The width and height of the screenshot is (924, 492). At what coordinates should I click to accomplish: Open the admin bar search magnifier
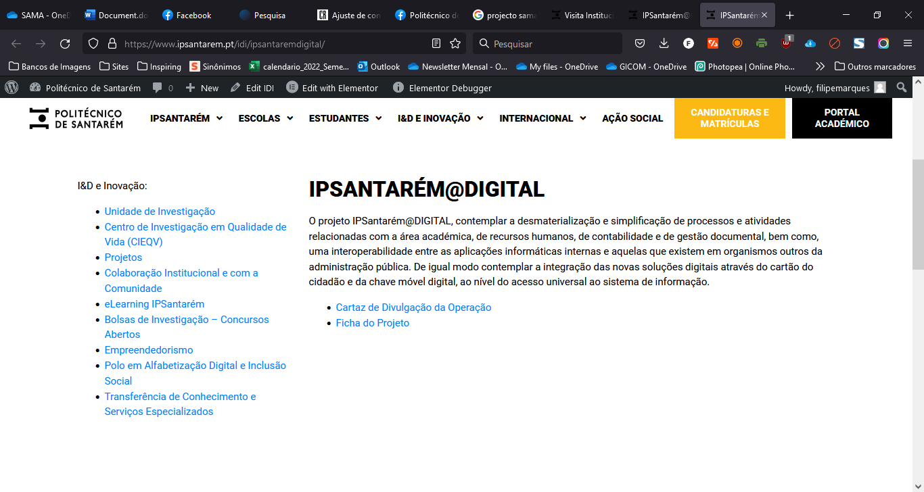click(901, 87)
